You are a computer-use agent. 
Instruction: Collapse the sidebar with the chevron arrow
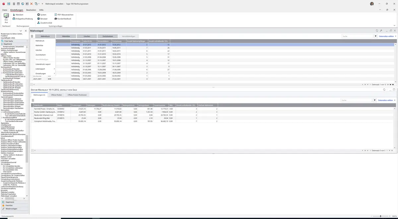(21, 31)
